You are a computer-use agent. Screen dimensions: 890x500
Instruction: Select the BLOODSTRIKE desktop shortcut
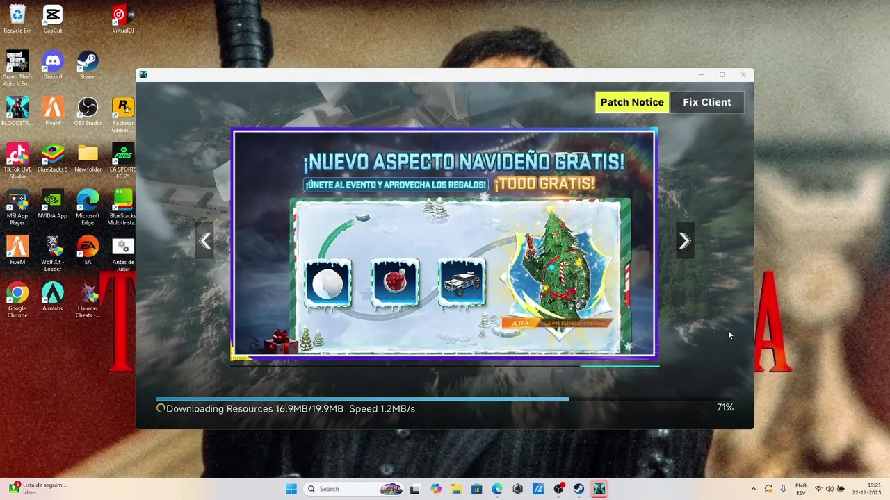(17, 111)
